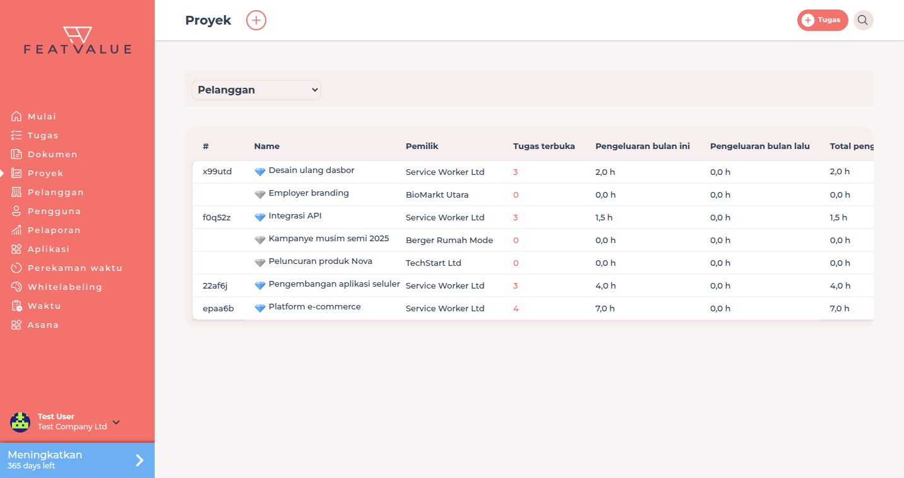Select Whitelabeling in the sidebar
The image size is (904, 478).
(x=65, y=287)
